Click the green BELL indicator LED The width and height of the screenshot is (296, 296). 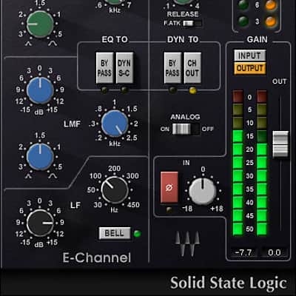point(137,234)
